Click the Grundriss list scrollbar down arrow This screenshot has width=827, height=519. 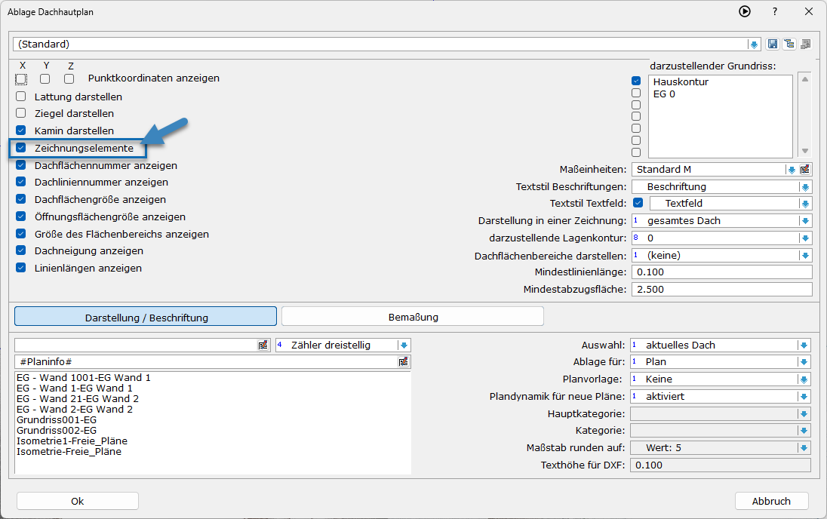point(805,151)
